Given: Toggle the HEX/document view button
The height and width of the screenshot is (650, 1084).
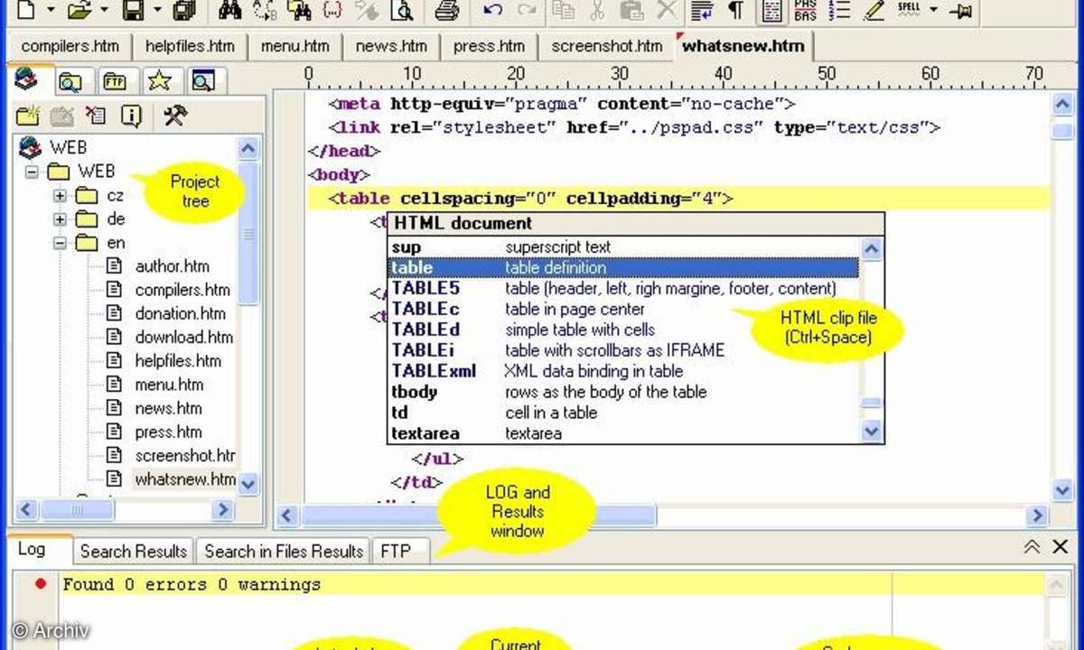Looking at the screenshot, I should pos(771,10).
